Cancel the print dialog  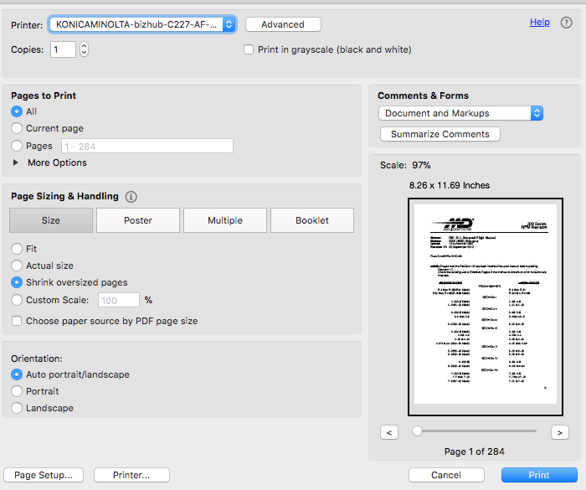[x=446, y=475]
